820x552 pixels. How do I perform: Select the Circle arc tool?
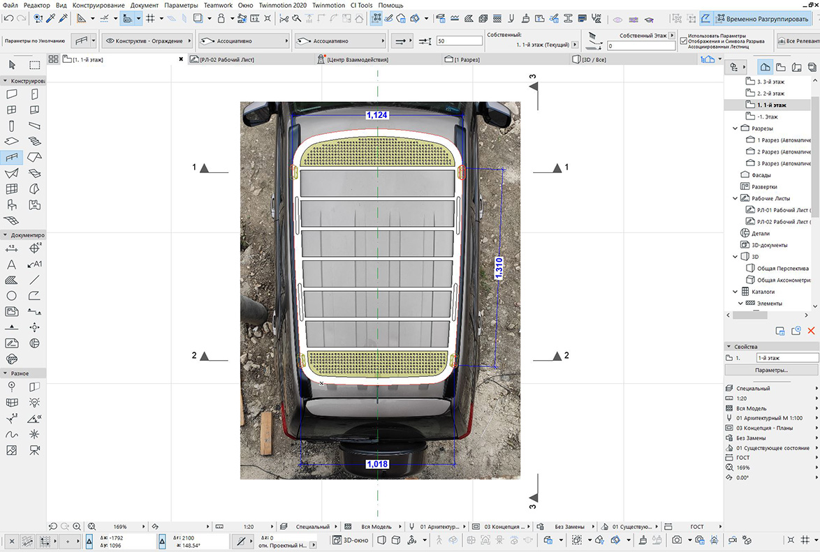coord(11,296)
